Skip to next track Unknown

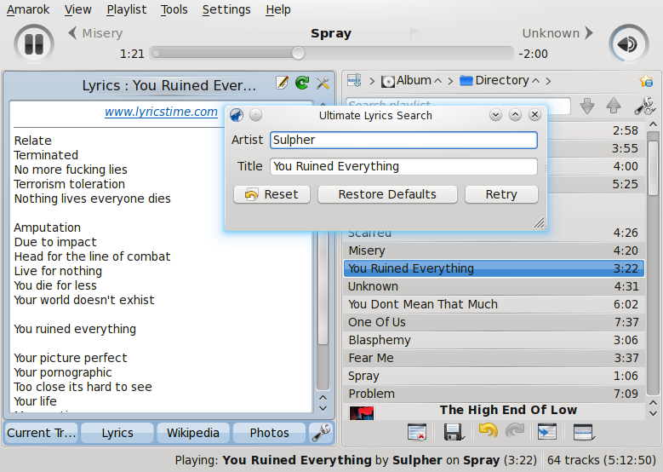[557, 33]
